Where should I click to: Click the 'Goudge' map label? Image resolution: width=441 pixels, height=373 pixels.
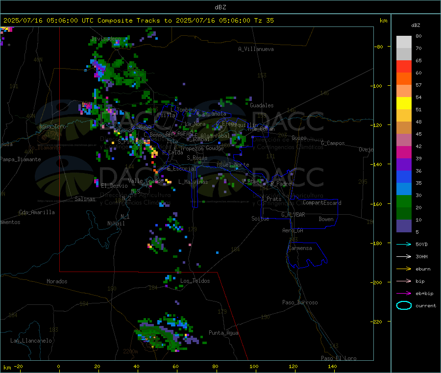click(x=215, y=148)
